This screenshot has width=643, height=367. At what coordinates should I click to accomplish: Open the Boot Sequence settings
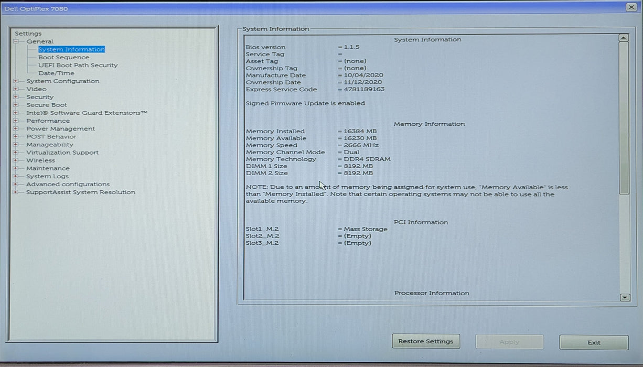click(x=63, y=58)
